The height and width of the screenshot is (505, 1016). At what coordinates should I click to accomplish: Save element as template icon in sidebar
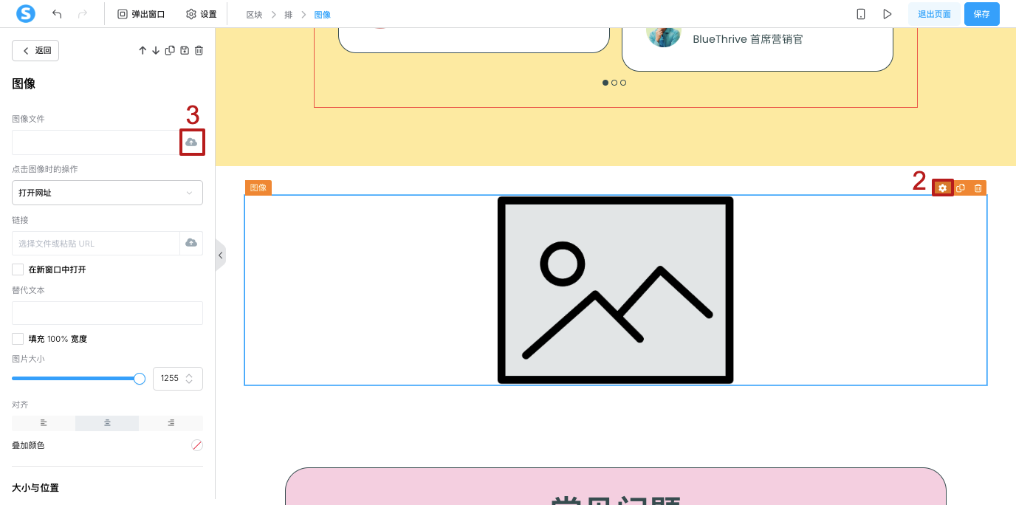[x=185, y=50]
